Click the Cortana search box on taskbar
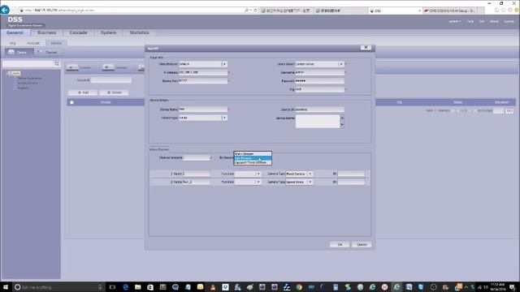This screenshot has width=520, height=292. [58, 287]
